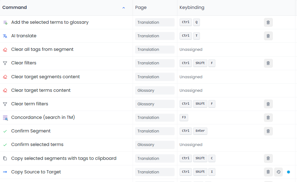Click the filter icon next to Clear filters
The height and width of the screenshot is (182, 297).
[5, 63]
